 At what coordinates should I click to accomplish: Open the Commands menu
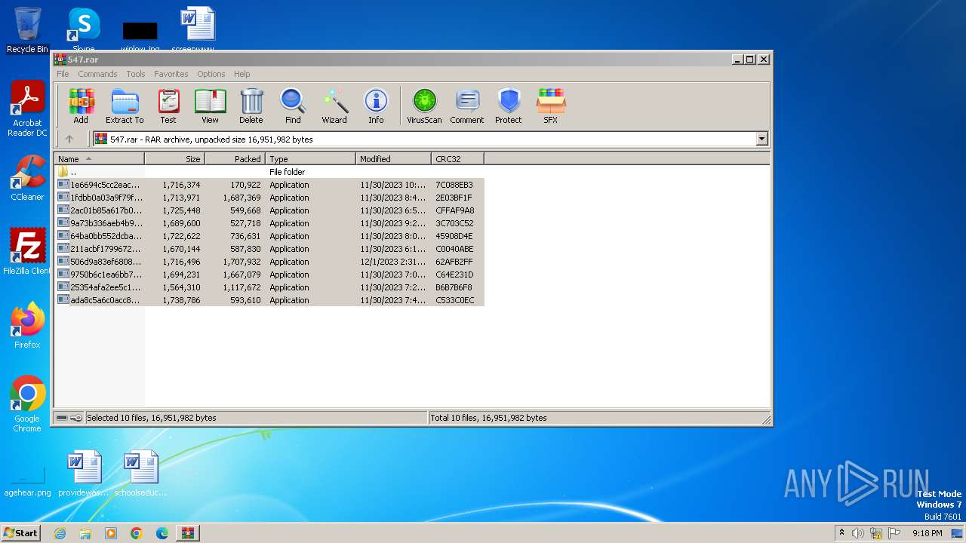click(97, 74)
